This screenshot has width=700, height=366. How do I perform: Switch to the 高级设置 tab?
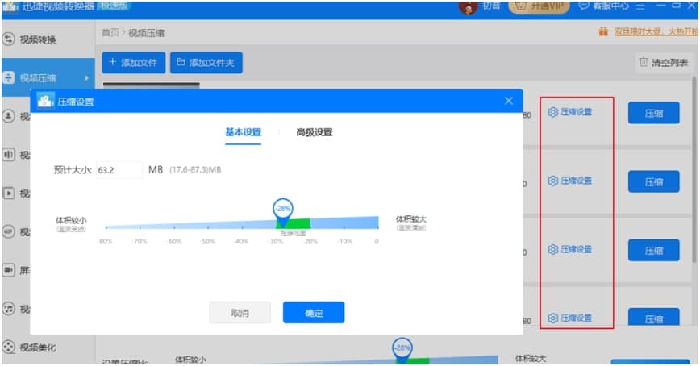[x=315, y=132]
